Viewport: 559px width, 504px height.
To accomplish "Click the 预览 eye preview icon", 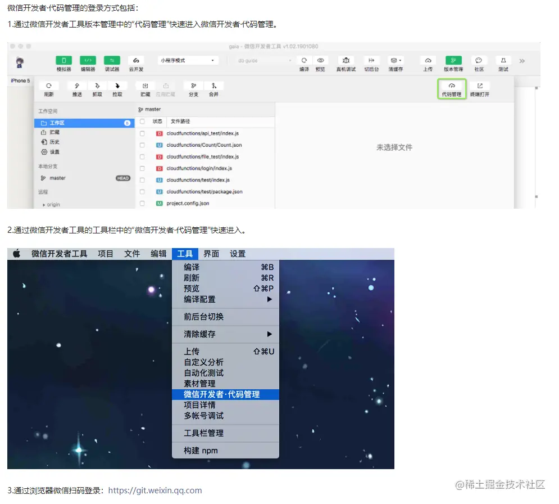I will click(x=320, y=60).
